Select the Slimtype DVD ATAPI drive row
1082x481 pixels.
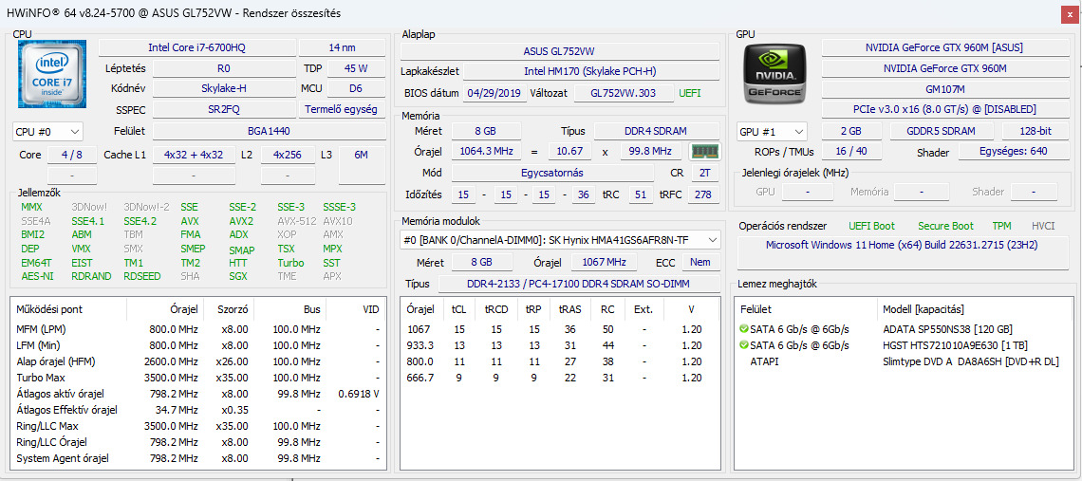point(900,361)
